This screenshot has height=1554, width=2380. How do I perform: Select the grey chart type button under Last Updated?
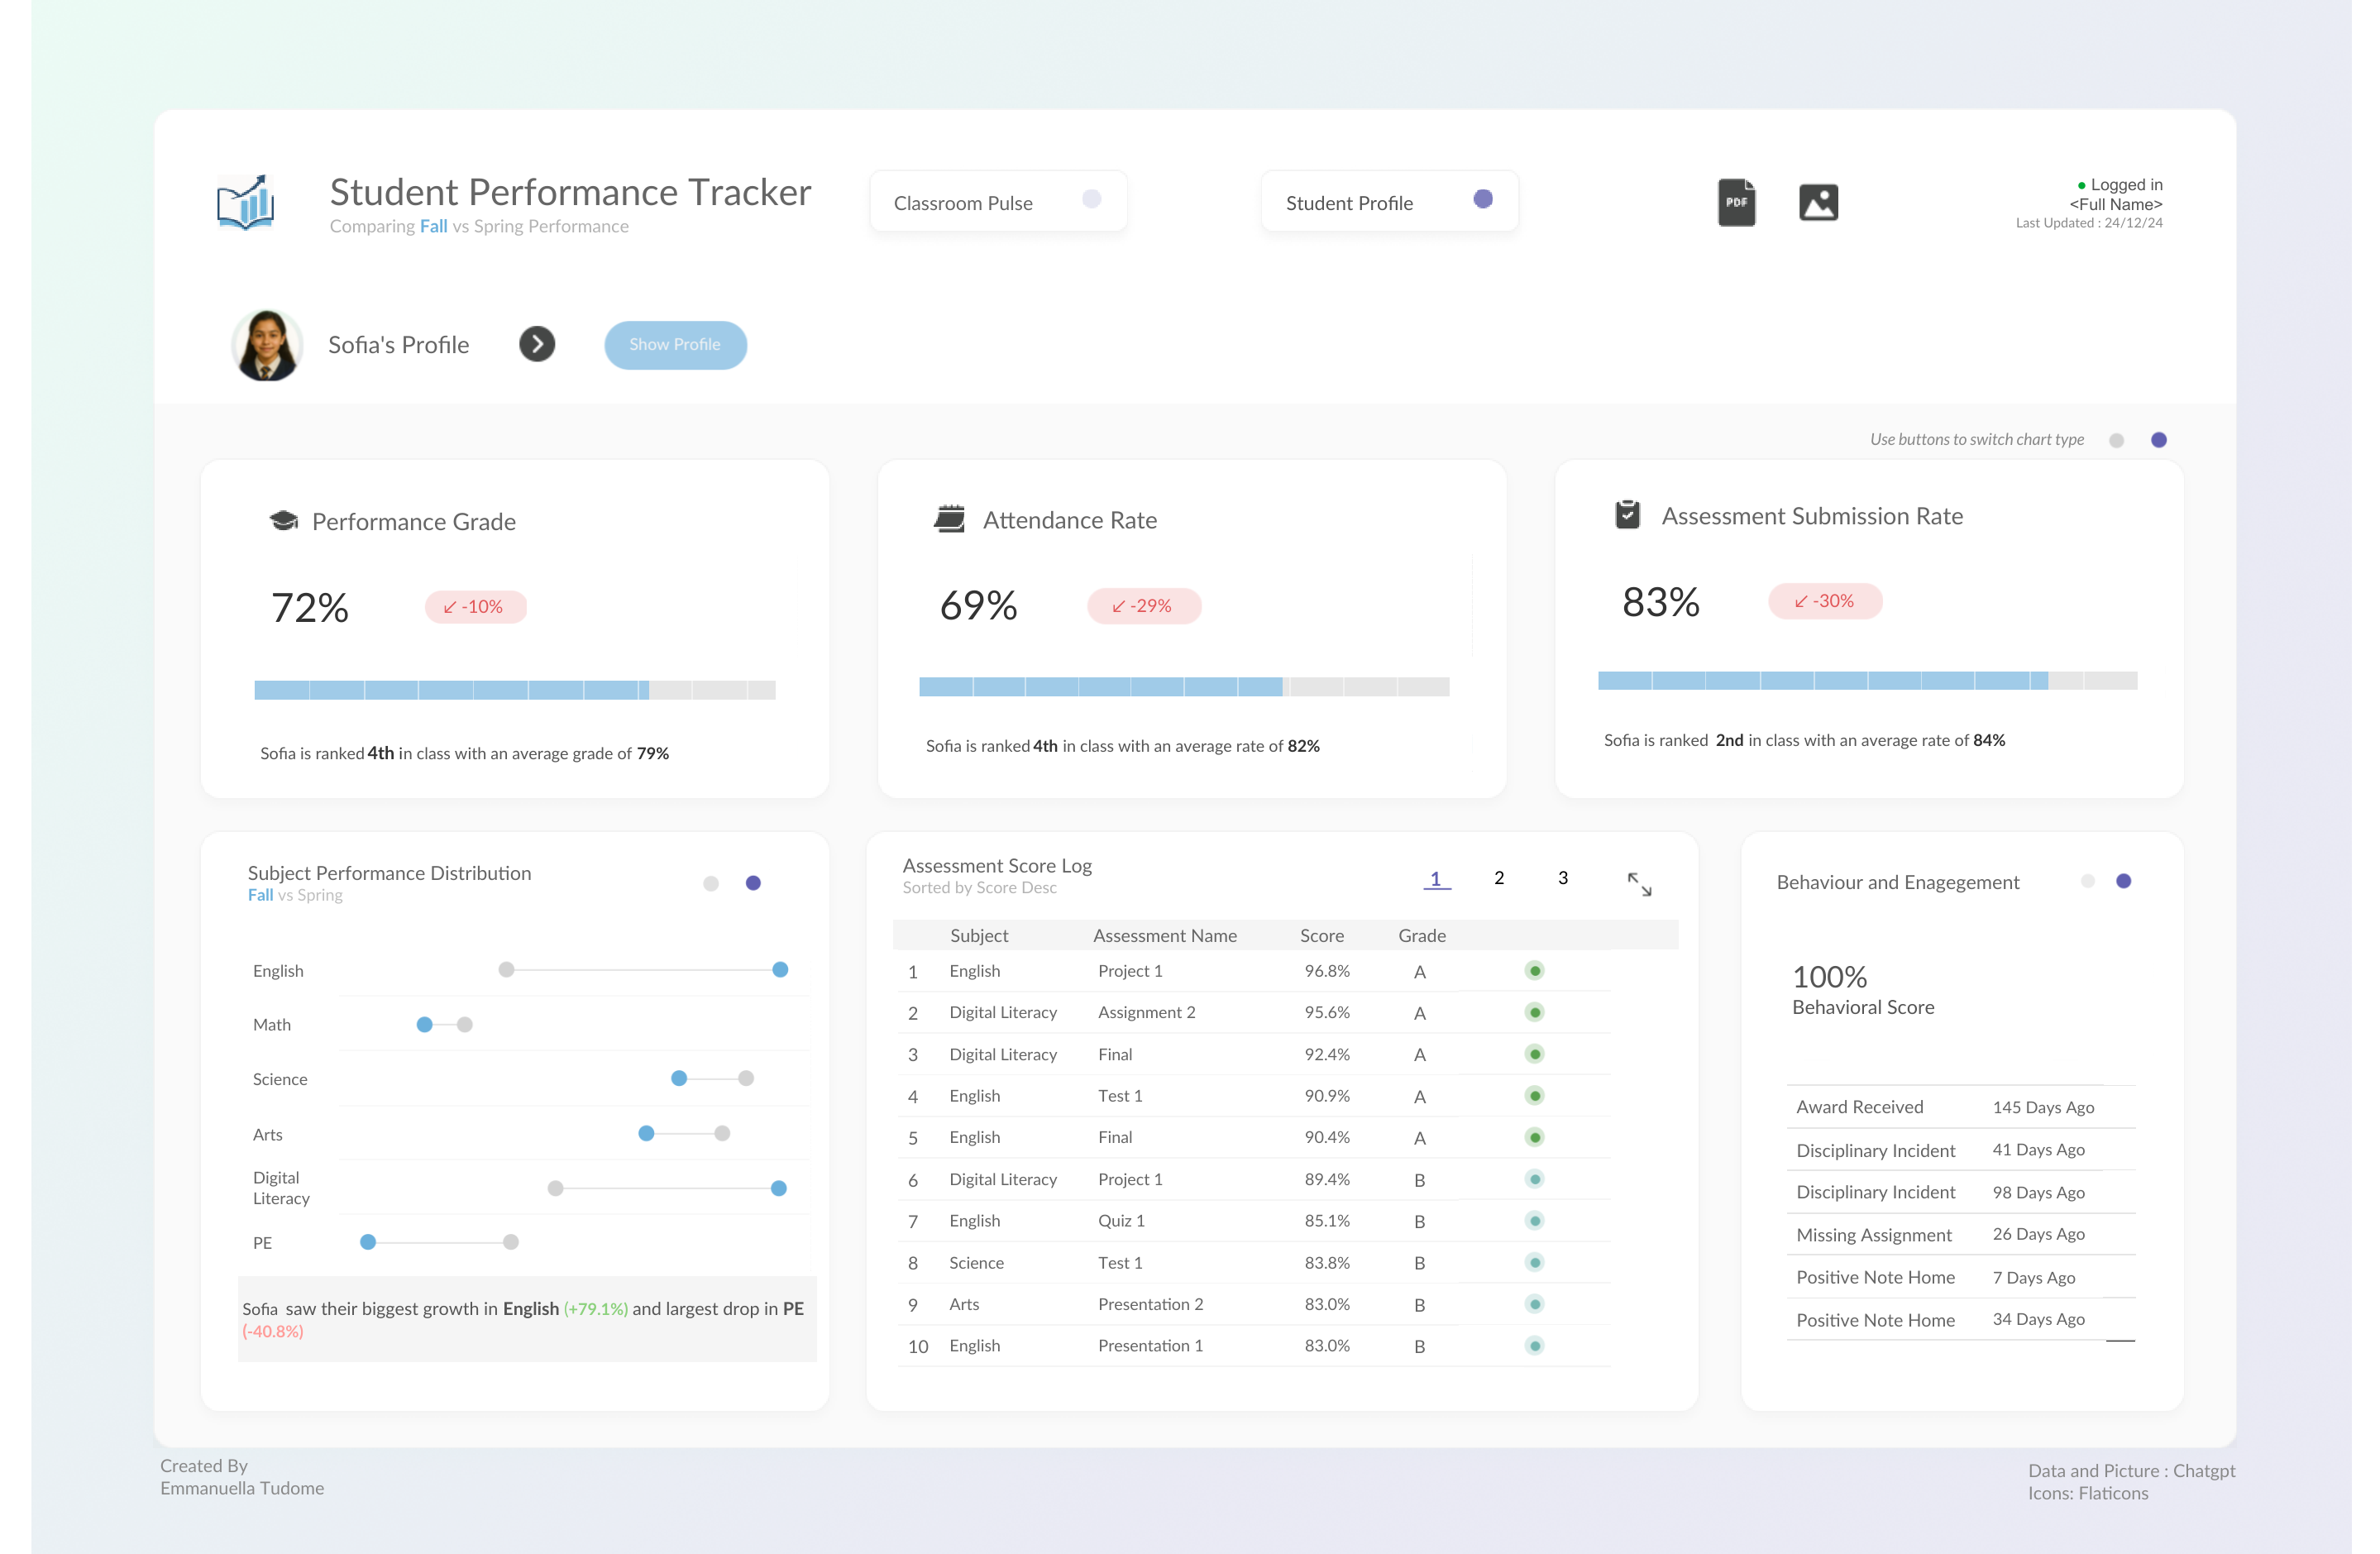[x=2116, y=441]
